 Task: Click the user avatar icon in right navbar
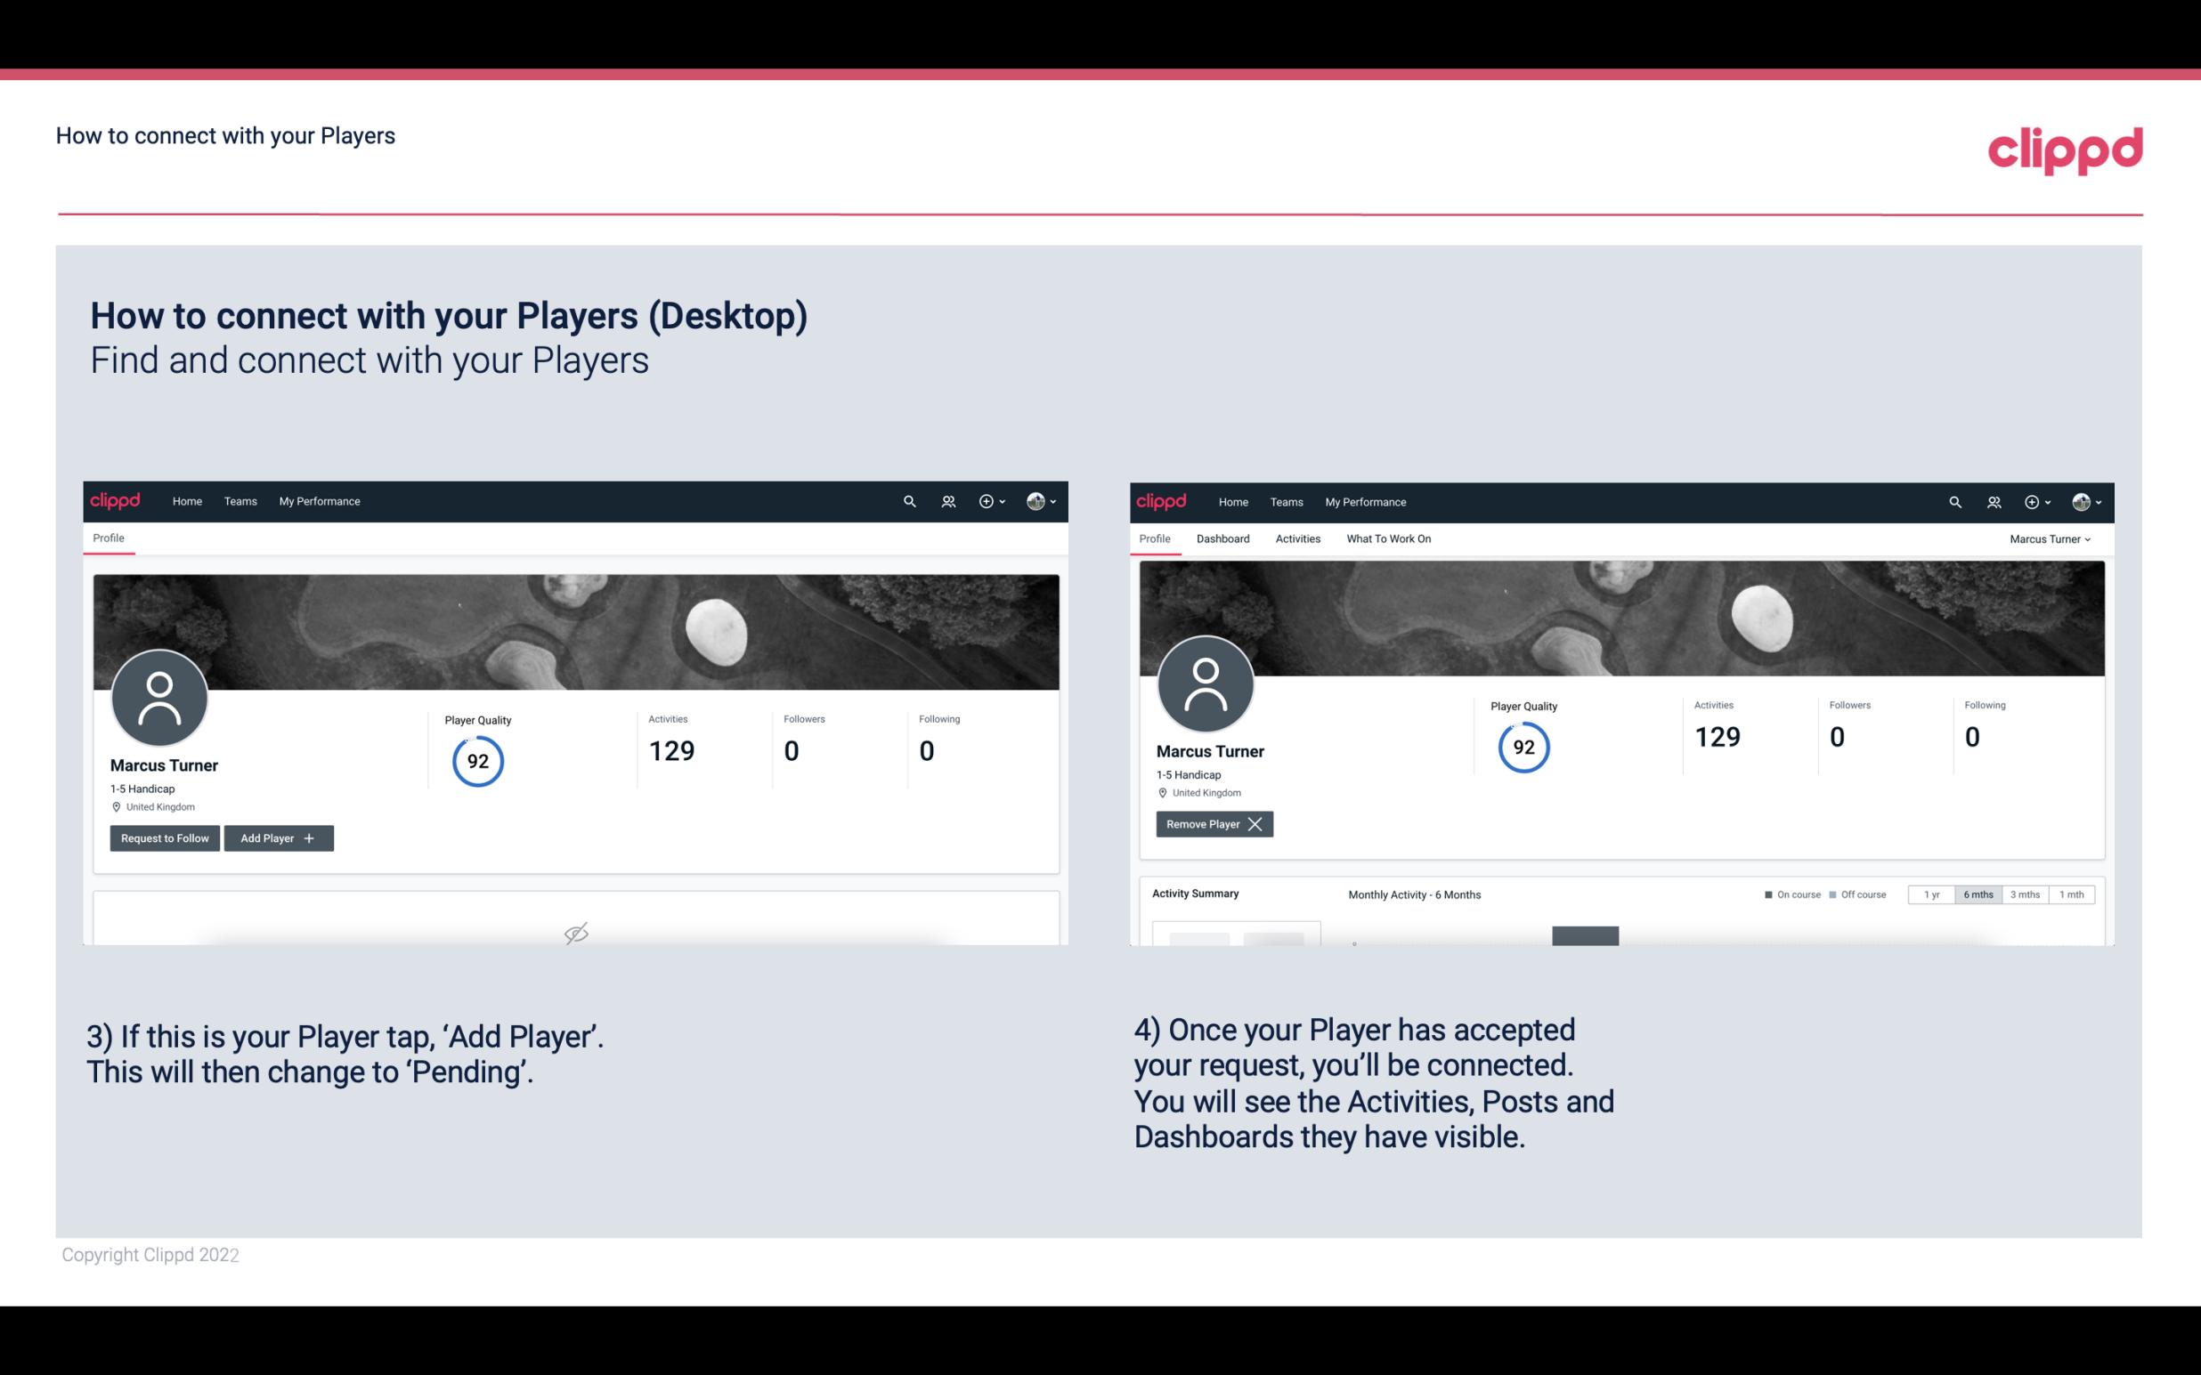coord(2081,502)
